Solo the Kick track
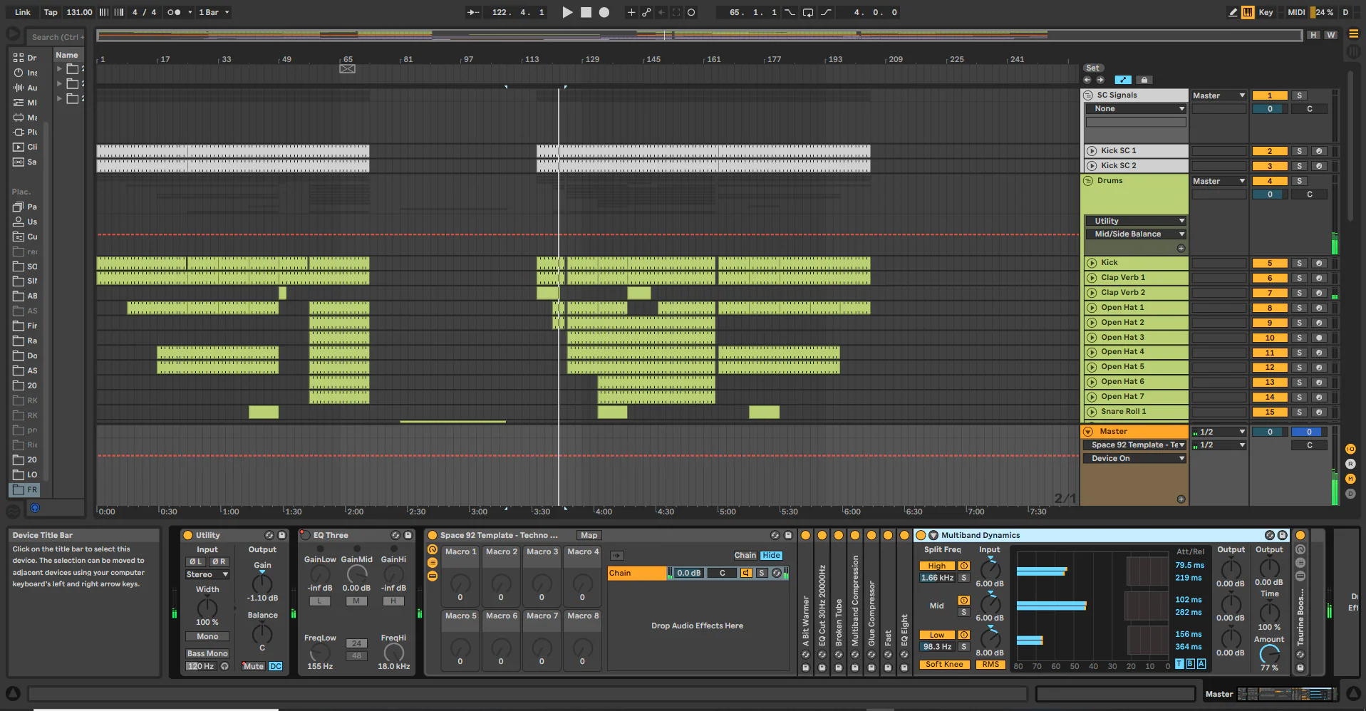 tap(1299, 263)
